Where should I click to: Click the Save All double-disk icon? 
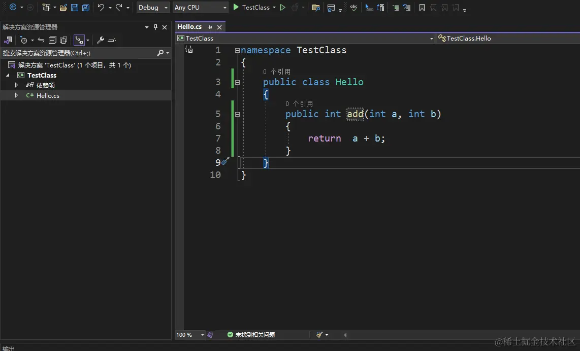[86, 8]
